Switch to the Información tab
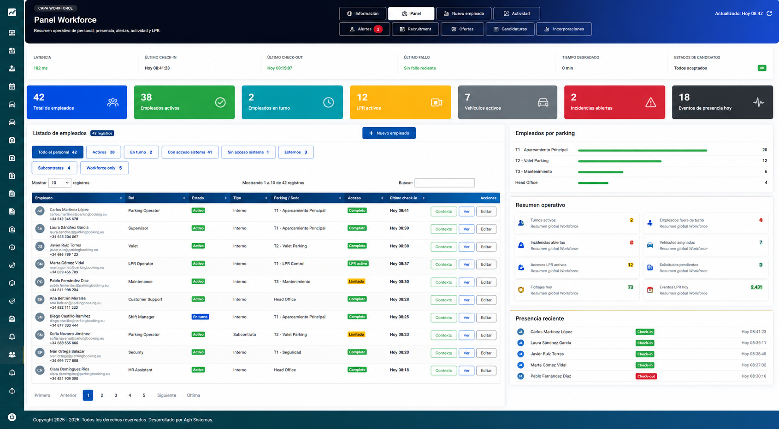The width and height of the screenshot is (779, 429). click(363, 13)
